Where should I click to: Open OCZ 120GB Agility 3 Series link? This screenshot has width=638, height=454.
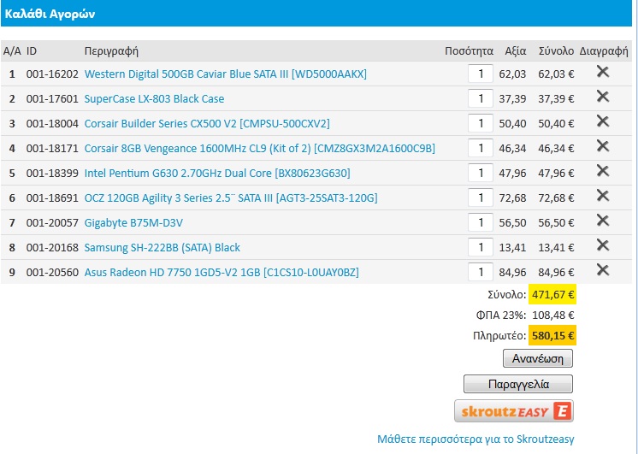(x=231, y=198)
